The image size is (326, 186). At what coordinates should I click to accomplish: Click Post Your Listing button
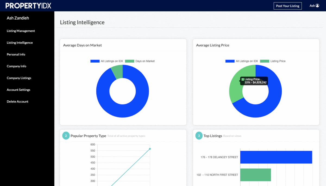click(288, 6)
